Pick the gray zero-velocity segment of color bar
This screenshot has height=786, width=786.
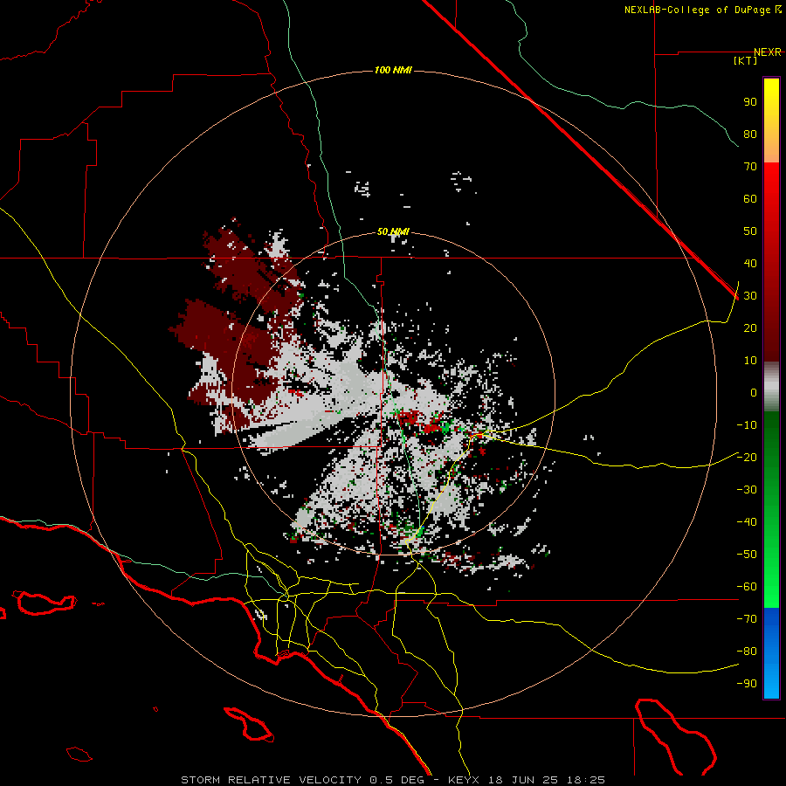[x=771, y=387]
